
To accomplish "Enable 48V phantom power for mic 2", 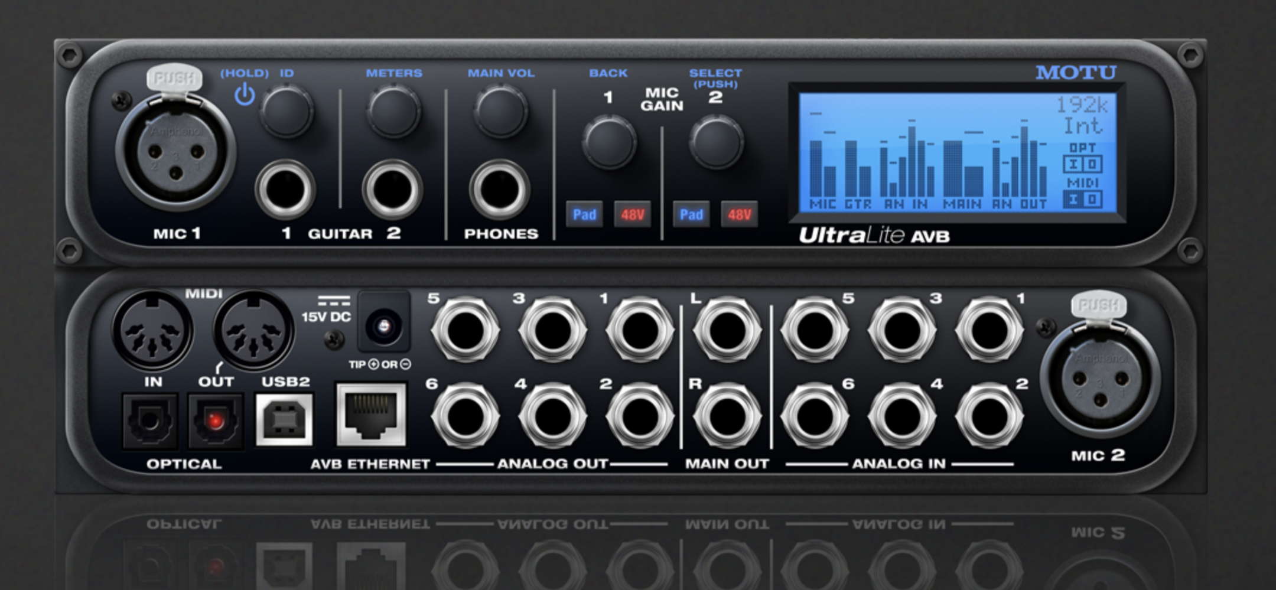I will [x=739, y=214].
